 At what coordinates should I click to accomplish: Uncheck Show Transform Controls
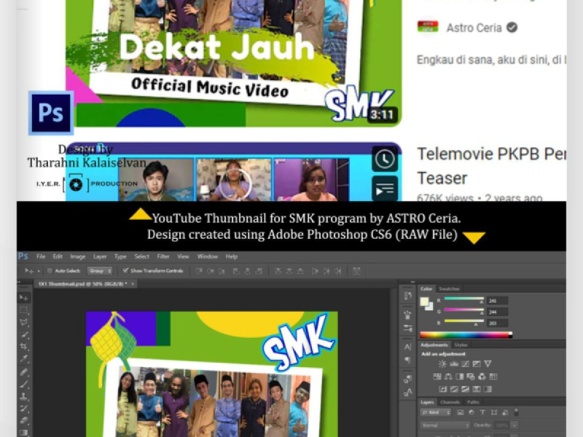126,271
